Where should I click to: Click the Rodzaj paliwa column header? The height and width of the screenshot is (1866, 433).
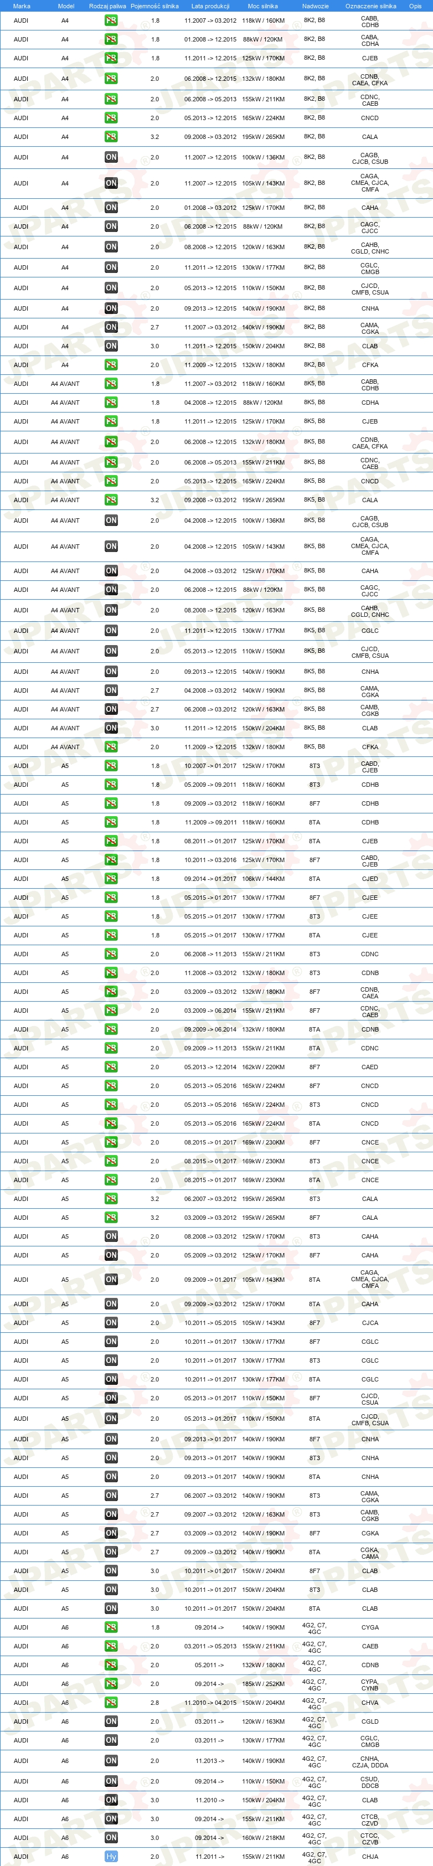(107, 6)
